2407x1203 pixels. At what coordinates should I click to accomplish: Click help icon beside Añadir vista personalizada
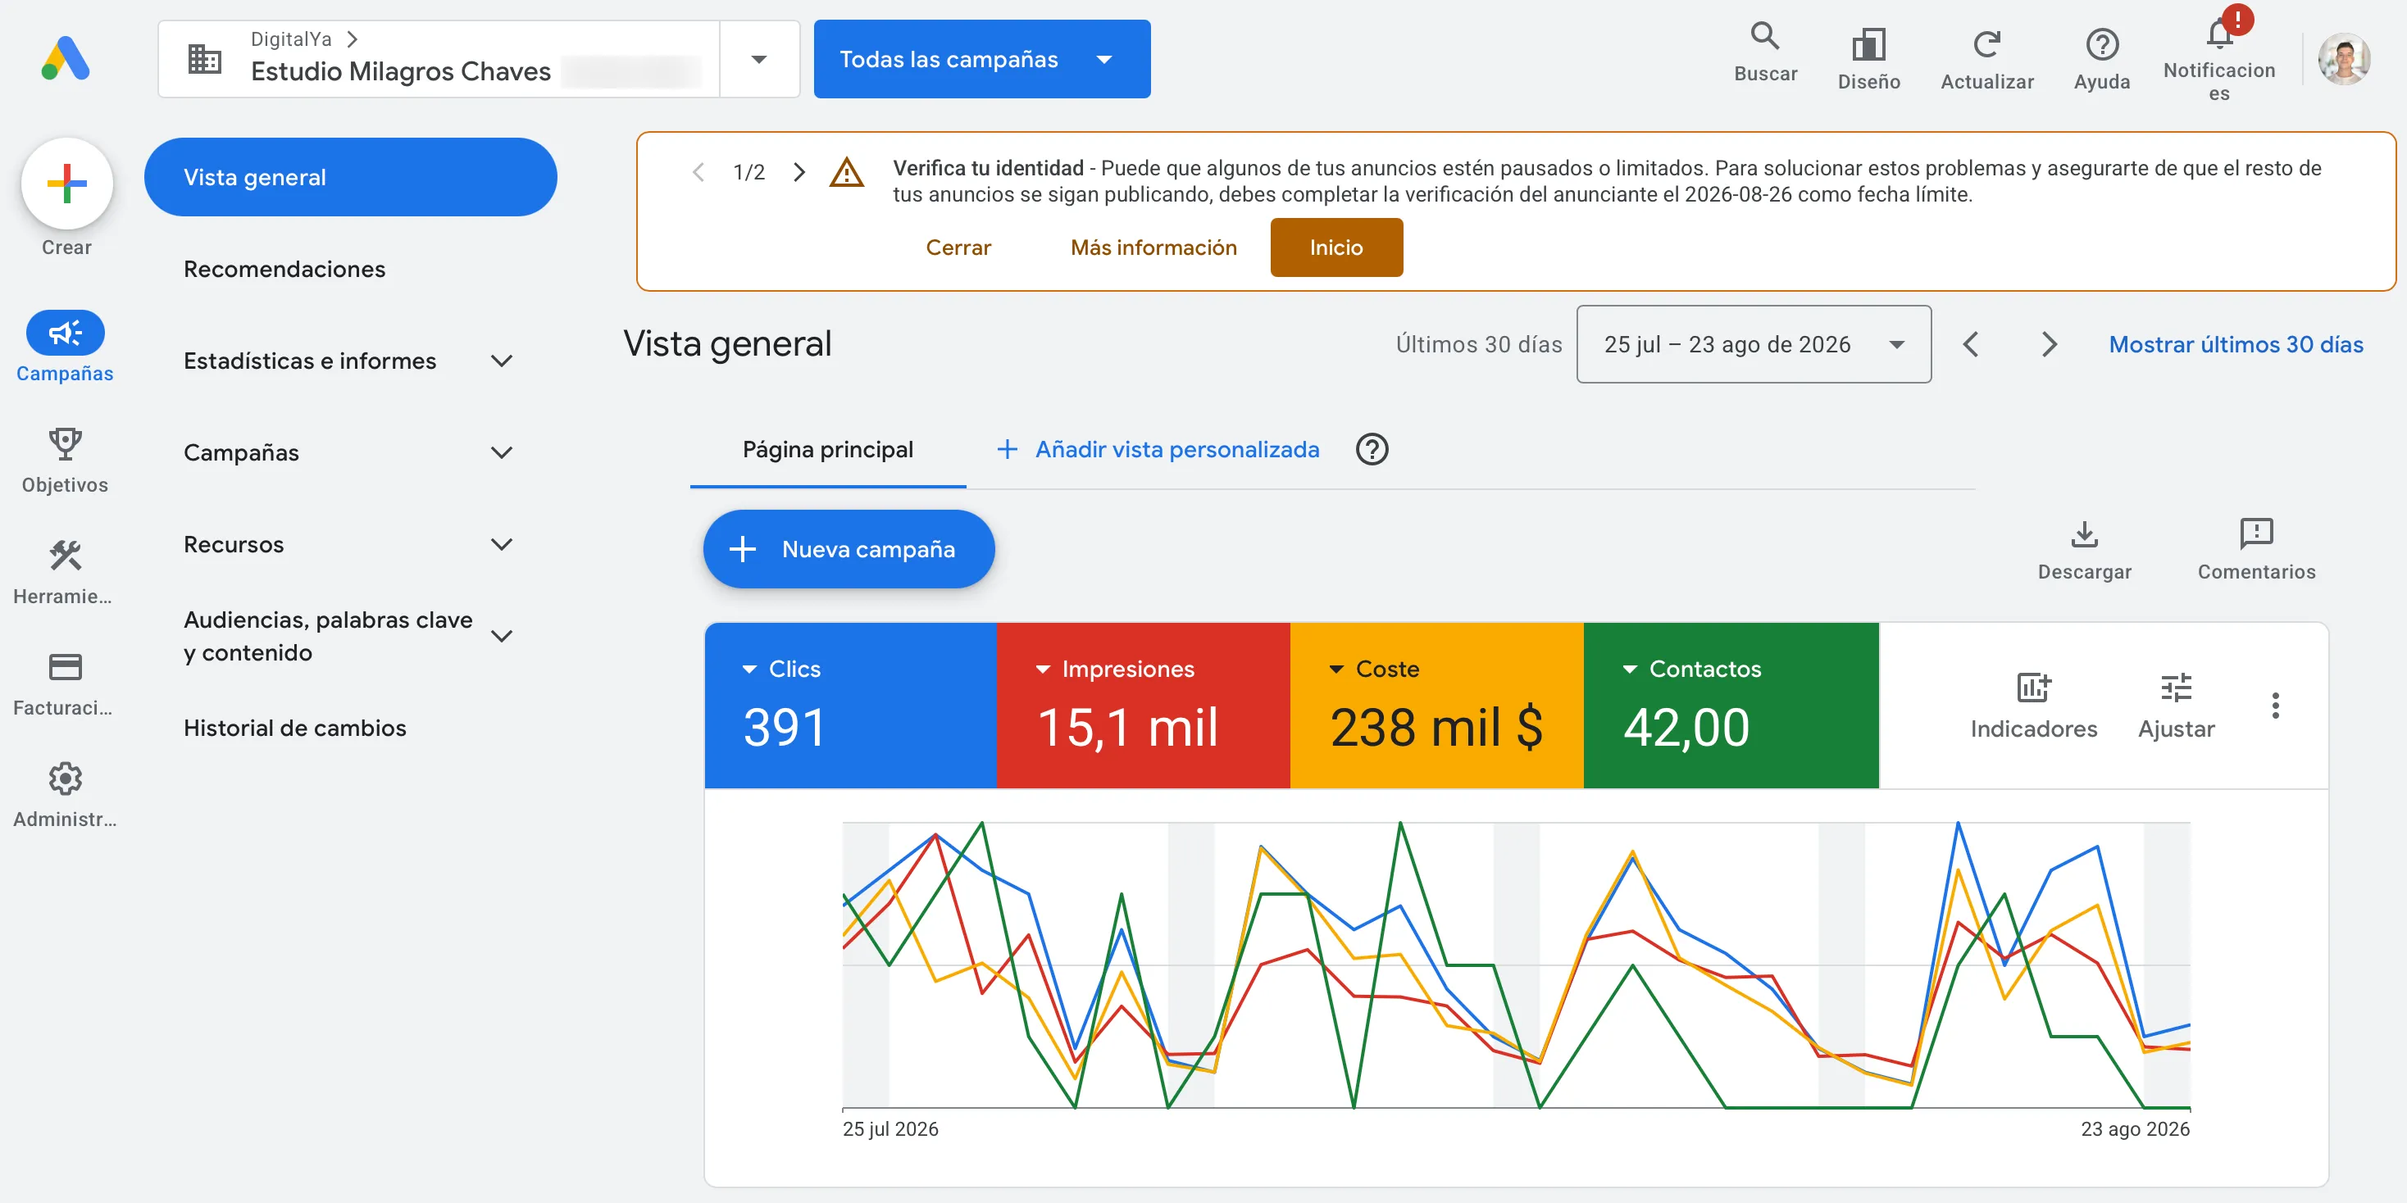1372,449
